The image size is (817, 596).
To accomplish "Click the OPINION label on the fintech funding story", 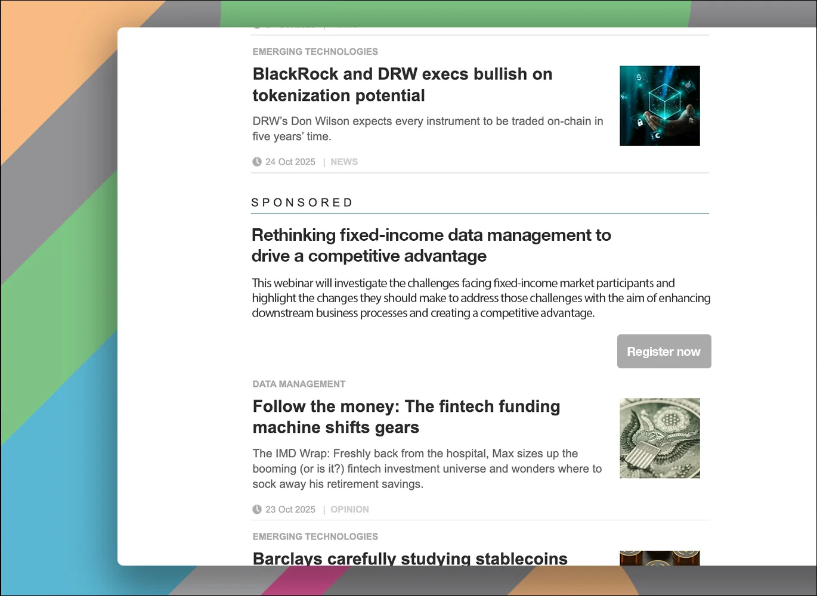I will pos(349,509).
